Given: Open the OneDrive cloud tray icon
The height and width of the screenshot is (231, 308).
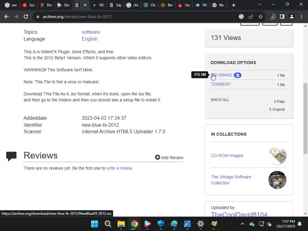Looking at the screenshot, I should tap(252, 224).
